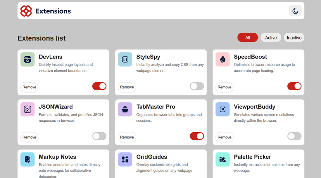Viewport: 321px width, 178px height.
Task: Click the TabMaster Pro icon
Action: tap(125, 109)
